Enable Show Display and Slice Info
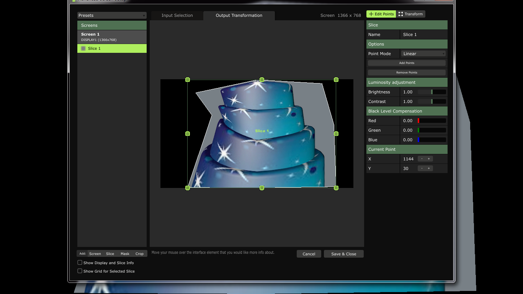The width and height of the screenshot is (523, 294). point(80,263)
